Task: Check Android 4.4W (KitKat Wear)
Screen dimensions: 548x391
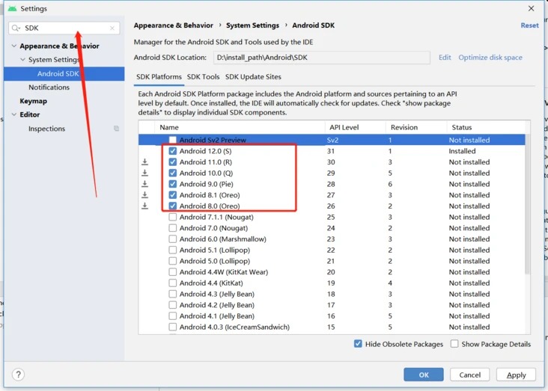Action: click(173, 272)
